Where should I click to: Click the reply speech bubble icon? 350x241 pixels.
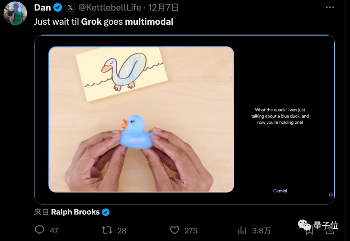pyautogui.click(x=40, y=230)
